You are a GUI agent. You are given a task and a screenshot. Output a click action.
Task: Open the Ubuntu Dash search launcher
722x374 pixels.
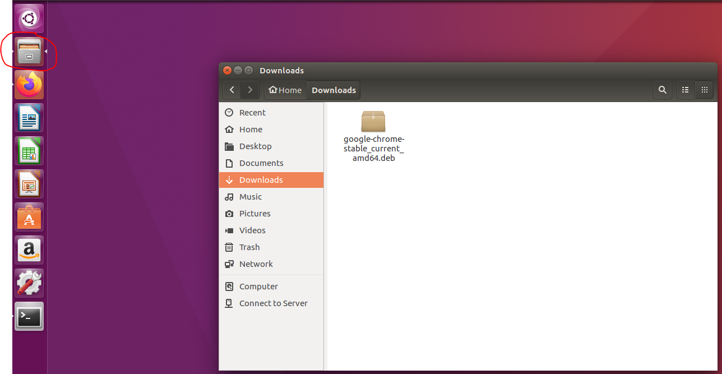coord(29,20)
